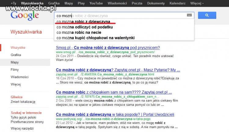Choose suggestion 'co można kupić chłopakowi na walentynki'
The image size is (229, 132).
coord(124,38)
